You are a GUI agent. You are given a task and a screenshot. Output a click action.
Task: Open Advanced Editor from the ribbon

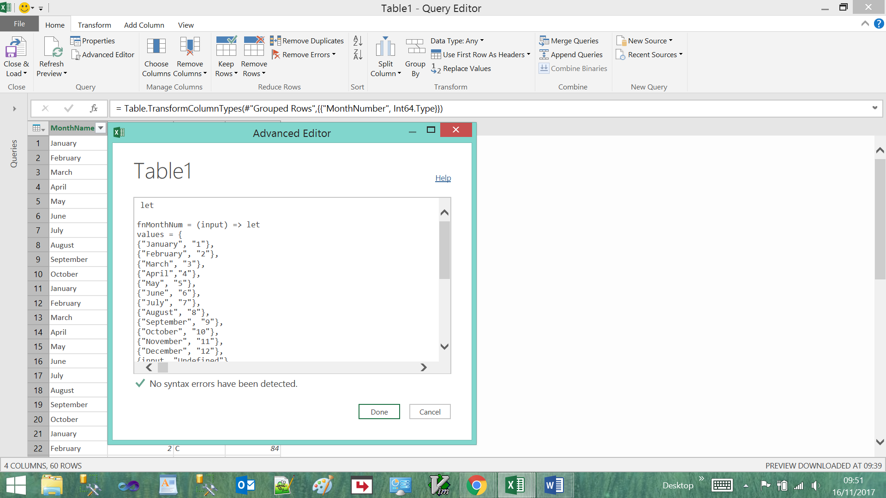click(x=102, y=54)
